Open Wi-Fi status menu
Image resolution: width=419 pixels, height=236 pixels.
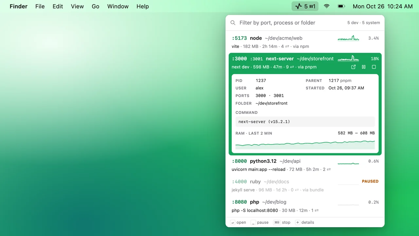[x=327, y=6]
